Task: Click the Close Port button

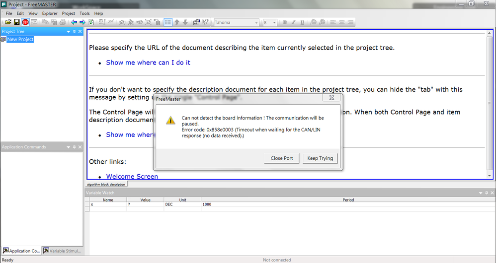Action: [x=281, y=158]
